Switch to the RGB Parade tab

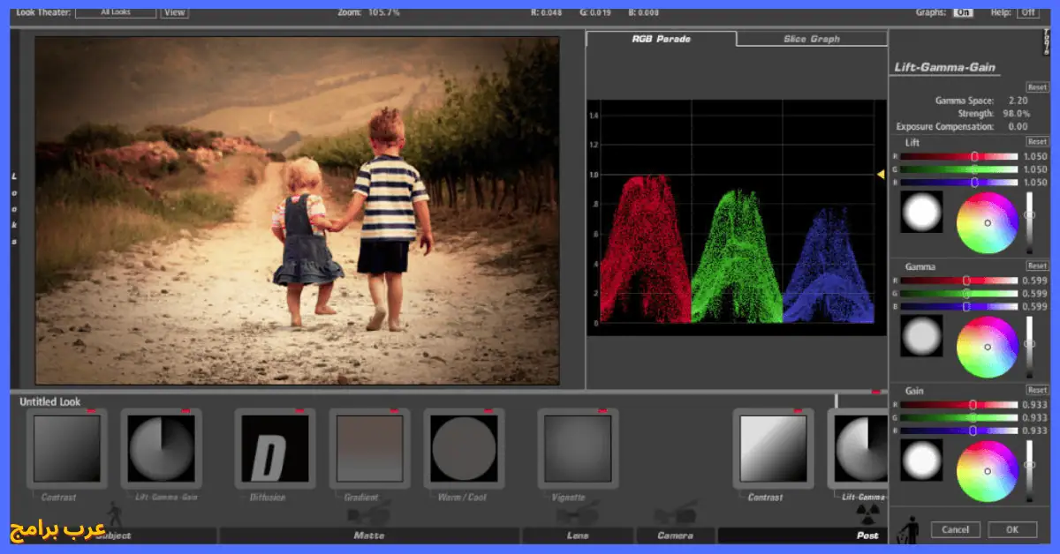pyautogui.click(x=661, y=39)
